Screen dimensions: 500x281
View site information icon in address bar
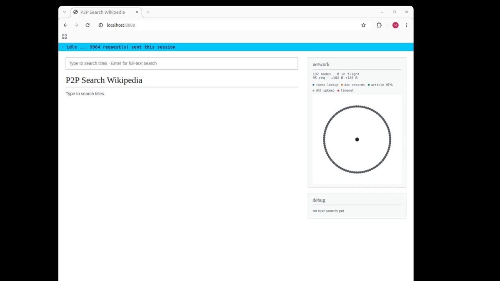(100, 25)
